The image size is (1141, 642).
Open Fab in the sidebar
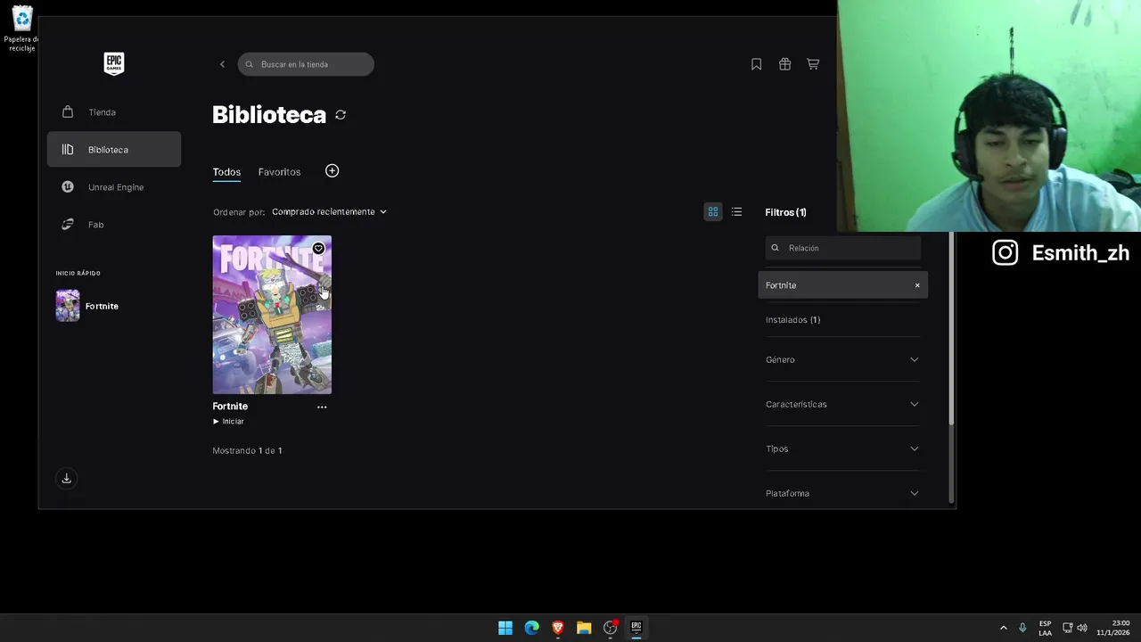pyautogui.click(x=114, y=225)
